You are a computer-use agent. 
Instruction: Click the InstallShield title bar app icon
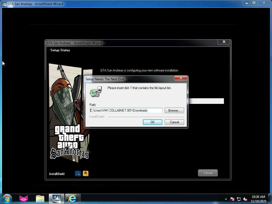(x=4, y=4)
